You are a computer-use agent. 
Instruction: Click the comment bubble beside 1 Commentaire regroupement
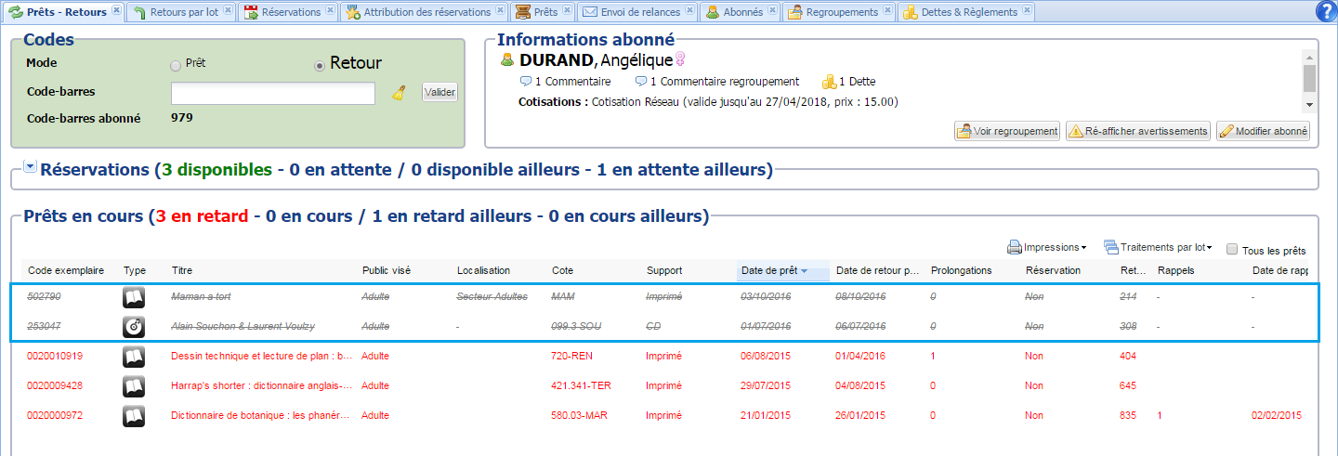click(x=641, y=82)
